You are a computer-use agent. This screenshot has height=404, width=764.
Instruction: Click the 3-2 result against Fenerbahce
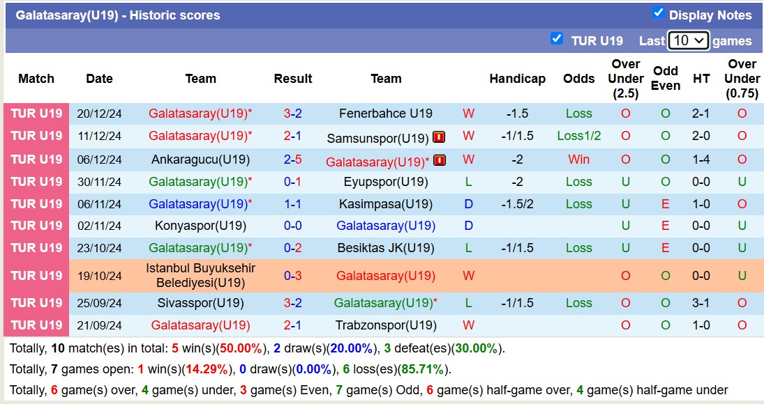[x=292, y=114]
